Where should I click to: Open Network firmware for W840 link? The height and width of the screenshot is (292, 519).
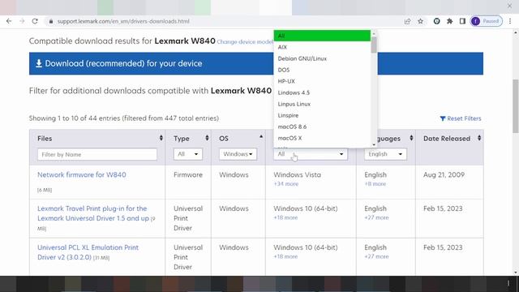click(82, 175)
